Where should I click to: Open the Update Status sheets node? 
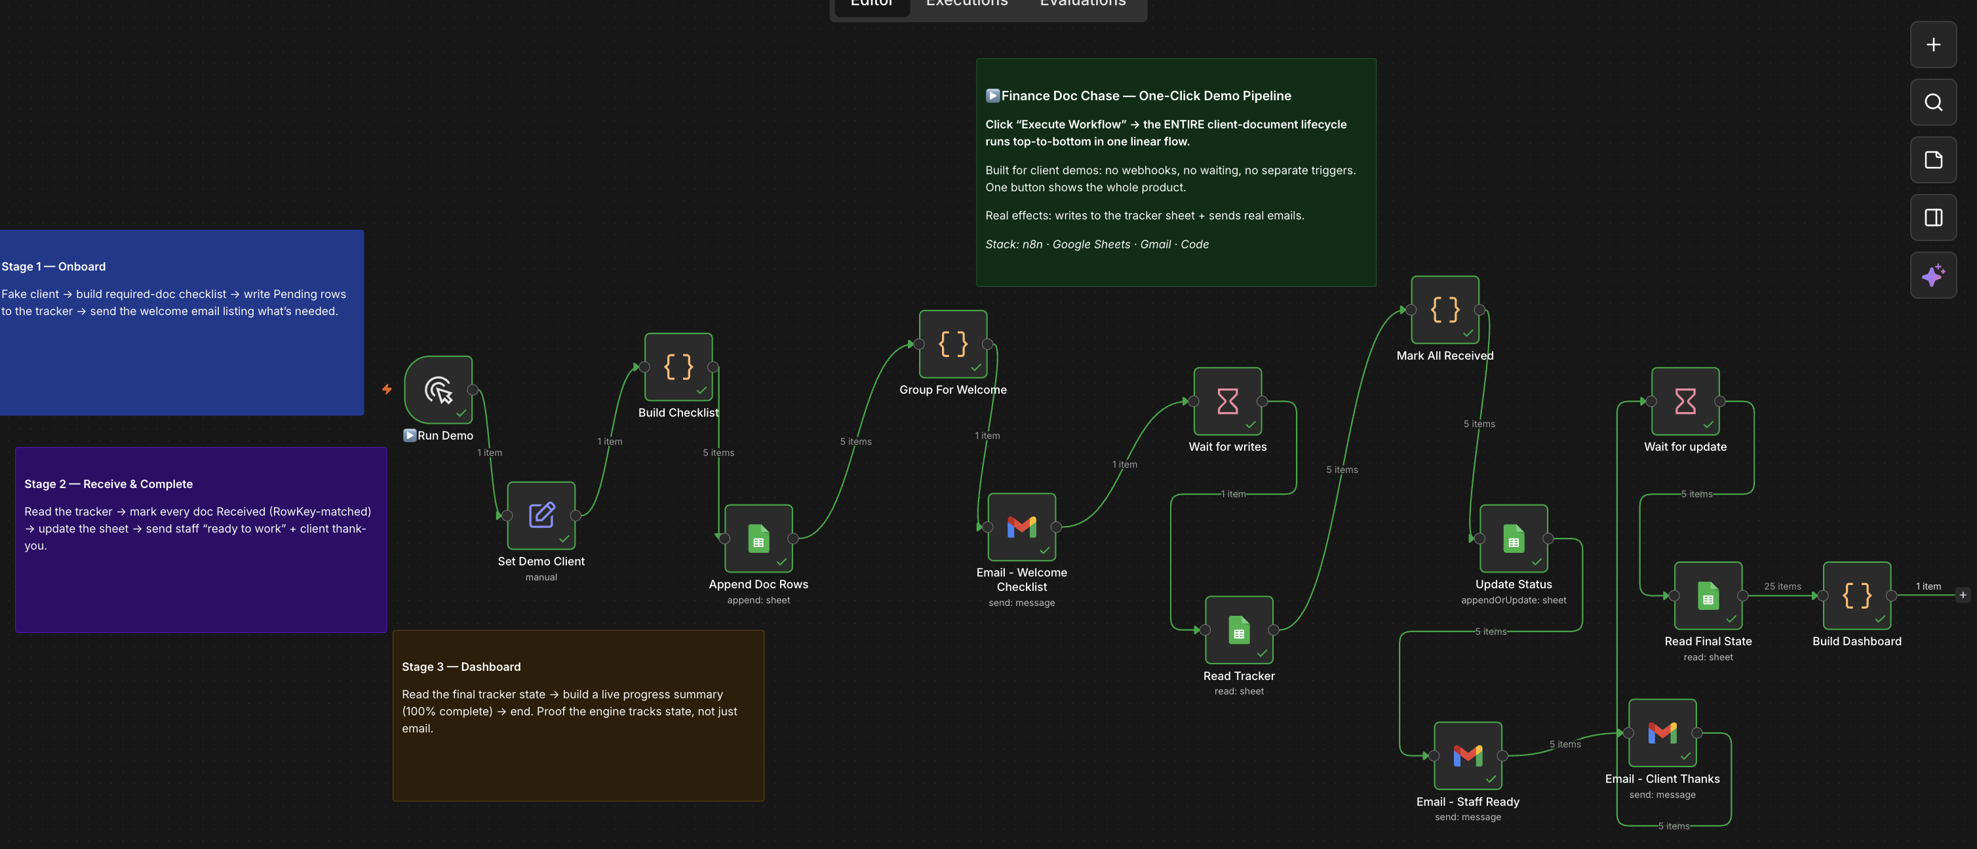[1514, 538]
